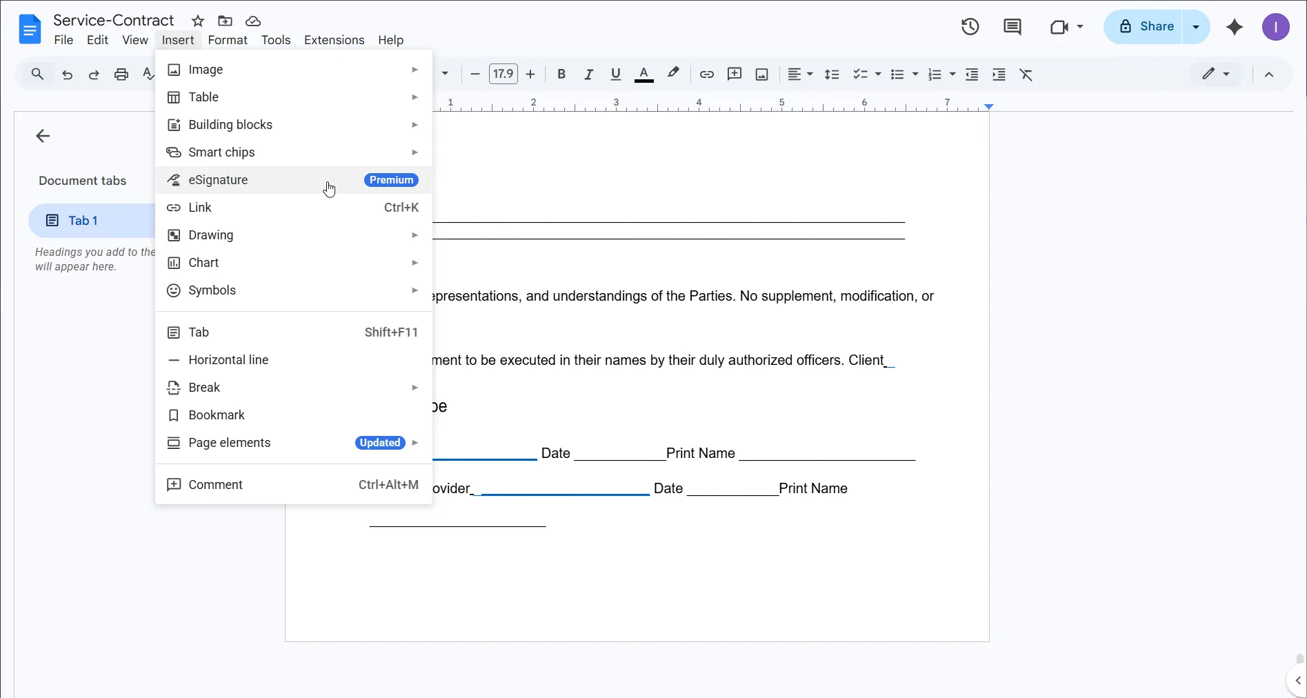Click the search magnifier in toolbar
This screenshot has height=698, width=1307.
pos(37,74)
